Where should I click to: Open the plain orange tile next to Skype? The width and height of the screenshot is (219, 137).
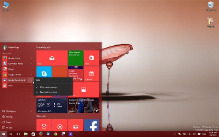pos(60,72)
